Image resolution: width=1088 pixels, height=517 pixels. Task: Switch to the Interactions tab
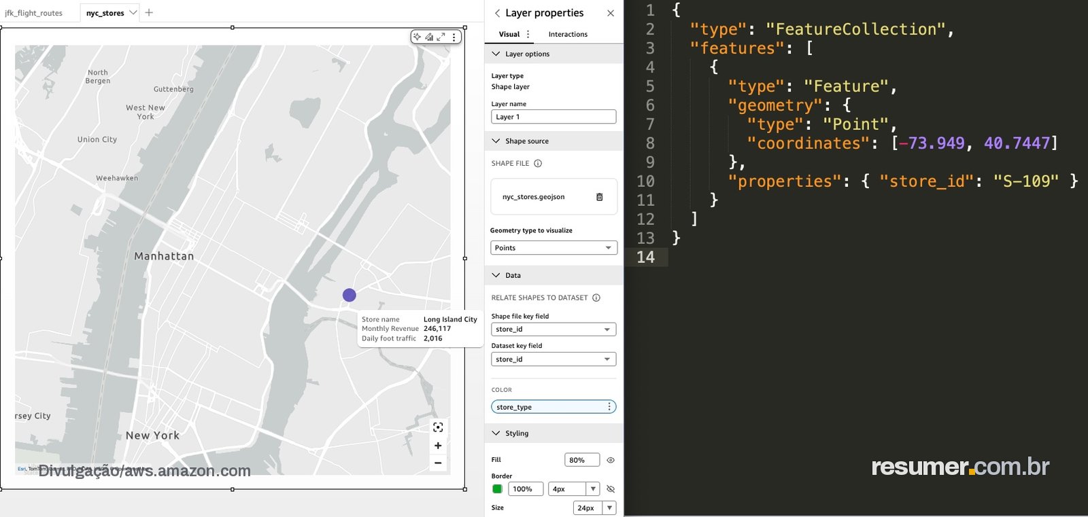(x=568, y=34)
